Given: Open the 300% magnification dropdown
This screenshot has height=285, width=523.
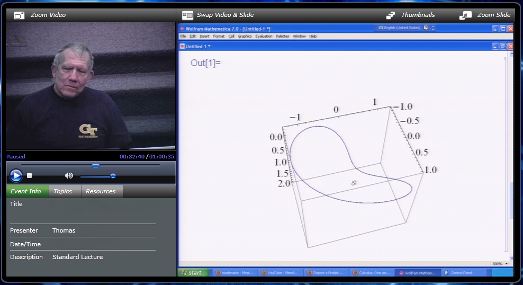Looking at the screenshot, I should click(x=500, y=264).
